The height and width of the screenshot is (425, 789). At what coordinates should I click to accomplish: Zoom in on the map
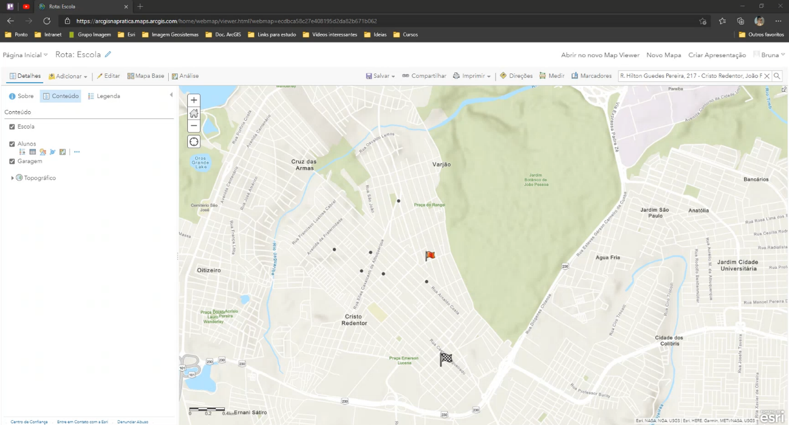click(194, 100)
